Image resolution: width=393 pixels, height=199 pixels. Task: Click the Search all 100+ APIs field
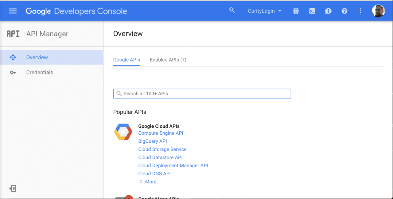coord(202,94)
